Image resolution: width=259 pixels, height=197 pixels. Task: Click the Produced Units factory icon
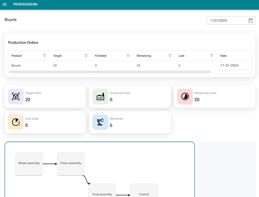[x=100, y=97]
